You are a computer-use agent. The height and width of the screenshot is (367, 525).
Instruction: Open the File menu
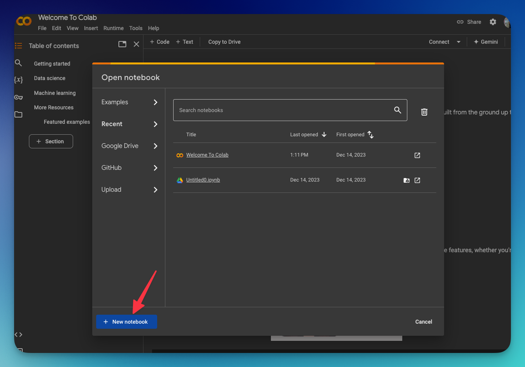[x=42, y=28]
